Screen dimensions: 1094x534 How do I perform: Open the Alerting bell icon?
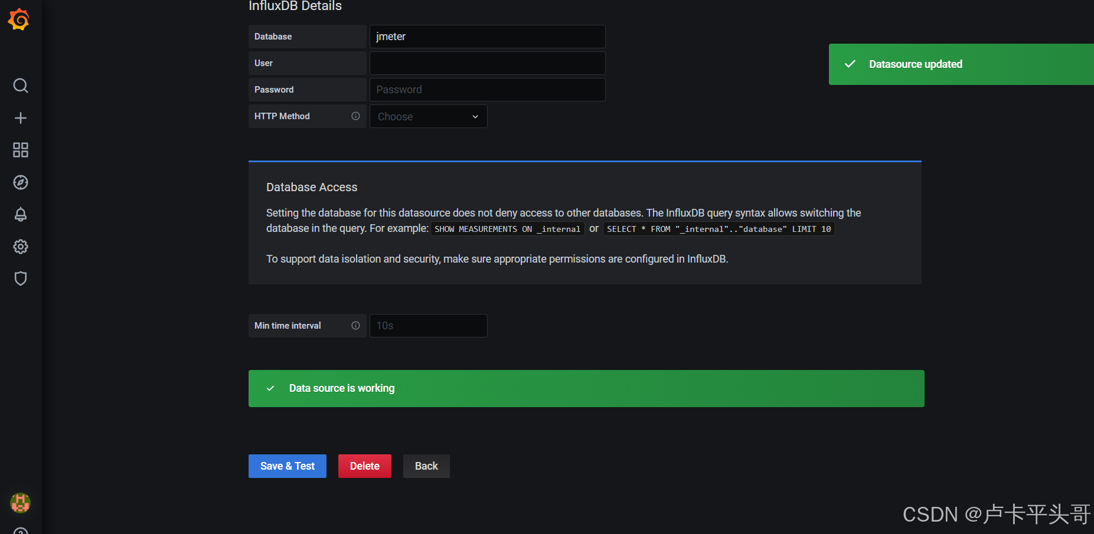(x=21, y=214)
